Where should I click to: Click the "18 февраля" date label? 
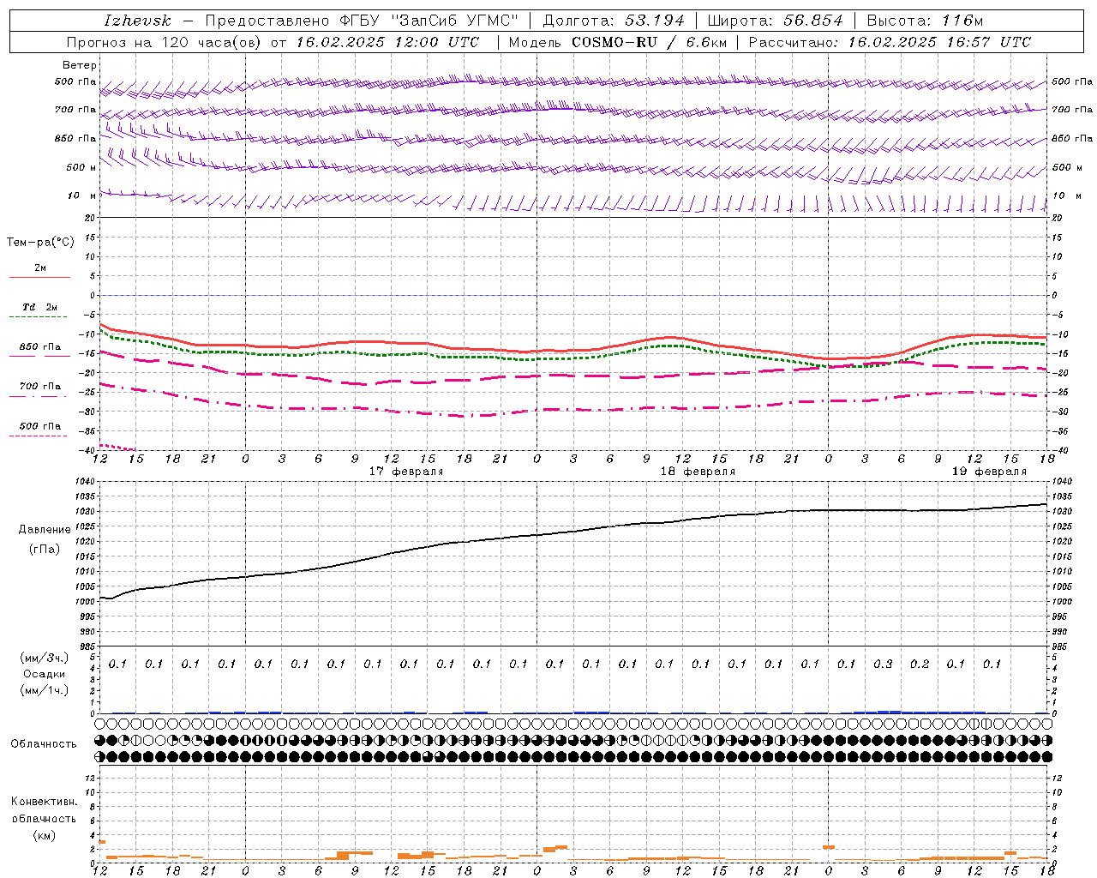[698, 472]
